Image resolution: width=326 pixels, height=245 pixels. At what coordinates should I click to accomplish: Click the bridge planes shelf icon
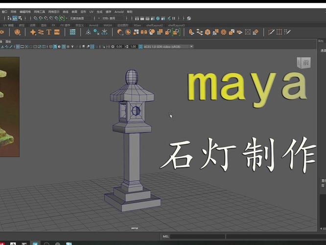pos(200,32)
